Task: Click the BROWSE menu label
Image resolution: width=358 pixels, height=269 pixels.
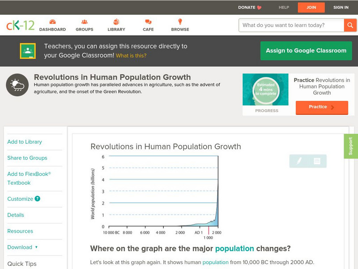Action: pyautogui.click(x=180, y=29)
